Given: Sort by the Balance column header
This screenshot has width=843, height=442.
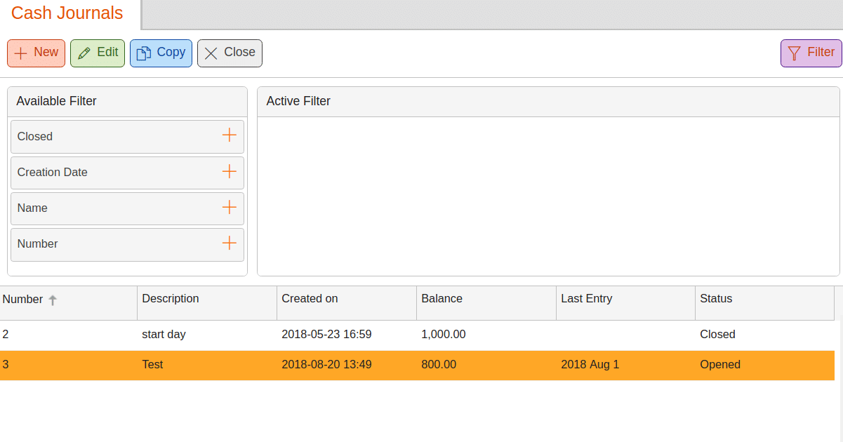Looking at the screenshot, I should pyautogui.click(x=442, y=299).
